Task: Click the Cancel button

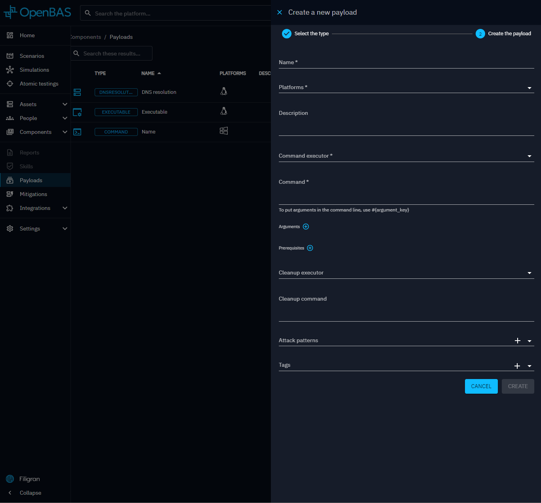Action: click(x=481, y=386)
